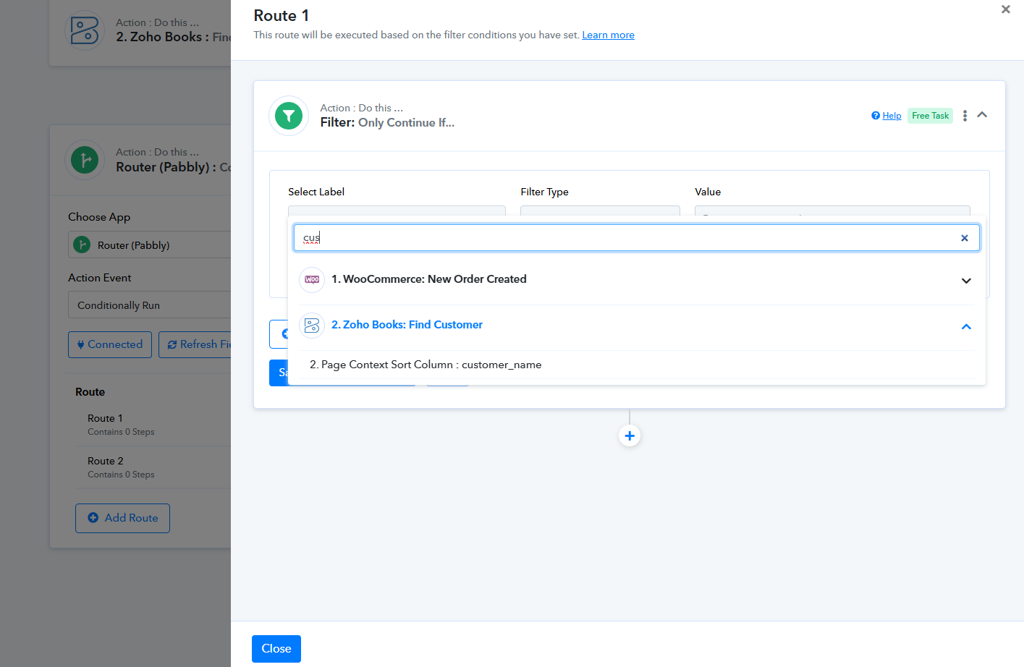
Task: Click the Router (Pabbly) step title in background
Action: 174,167
